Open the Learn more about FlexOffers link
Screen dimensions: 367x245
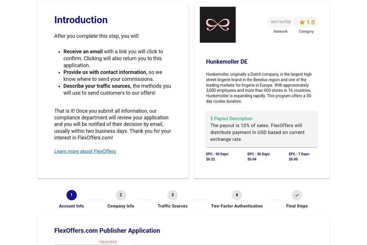[x=85, y=151]
